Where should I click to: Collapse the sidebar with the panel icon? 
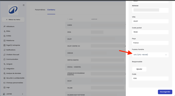(24, 5)
